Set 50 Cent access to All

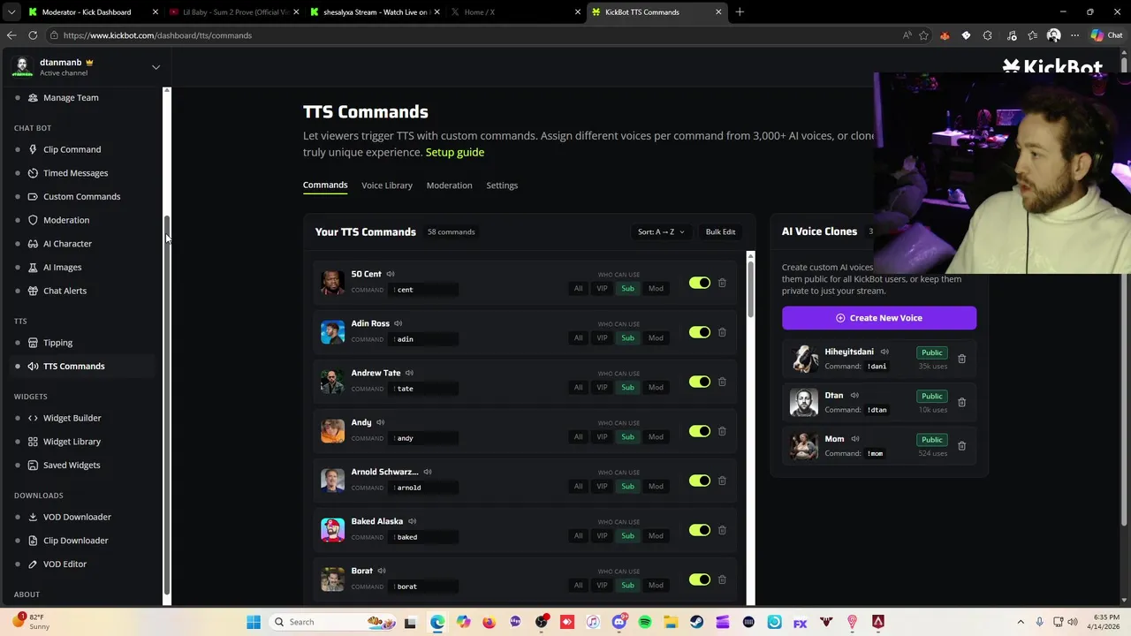(x=579, y=289)
